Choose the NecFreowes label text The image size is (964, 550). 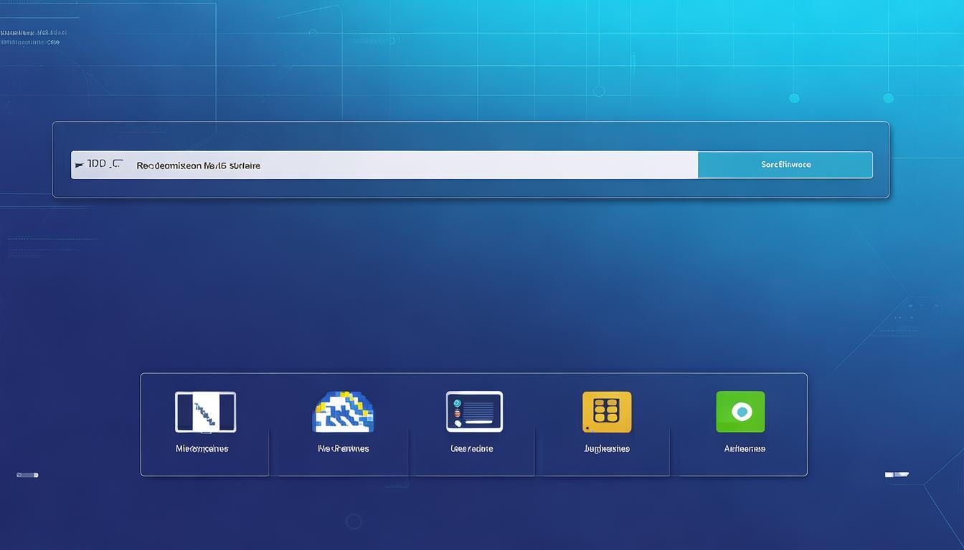(x=343, y=449)
